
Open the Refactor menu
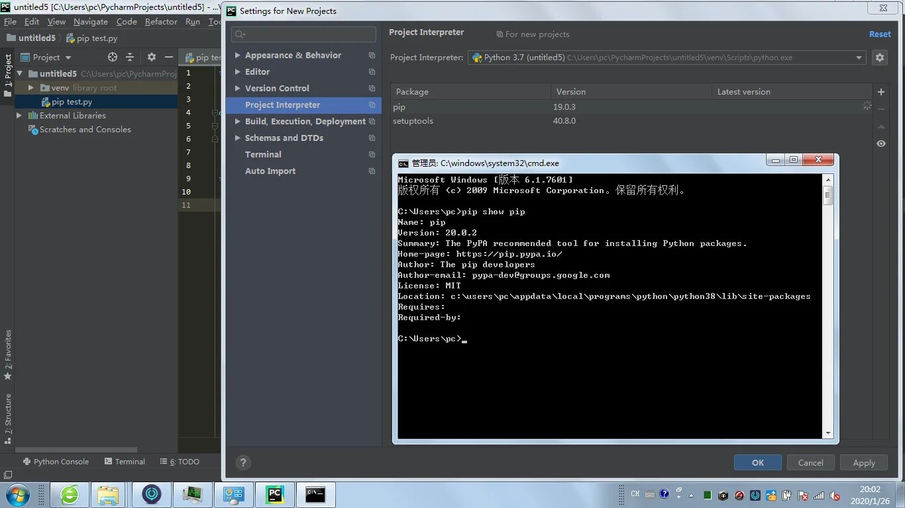pos(161,22)
